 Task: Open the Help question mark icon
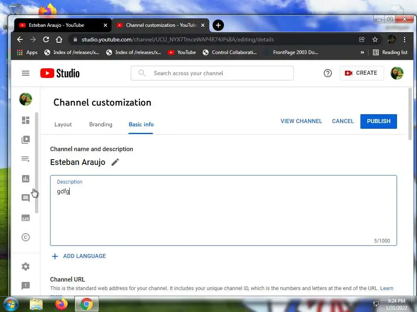(328, 73)
